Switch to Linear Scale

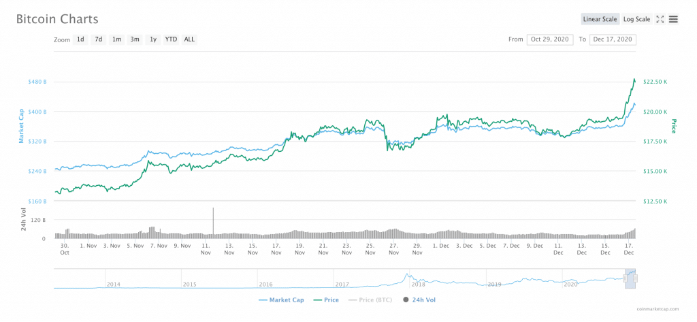point(600,19)
